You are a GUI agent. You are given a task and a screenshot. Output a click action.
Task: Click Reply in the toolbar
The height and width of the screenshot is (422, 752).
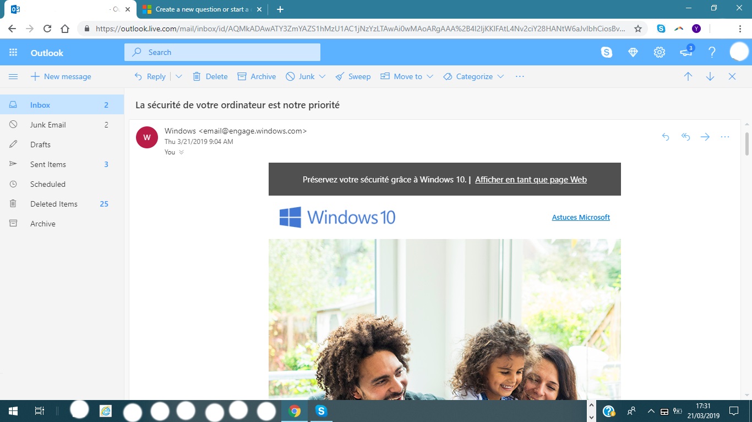pos(150,76)
